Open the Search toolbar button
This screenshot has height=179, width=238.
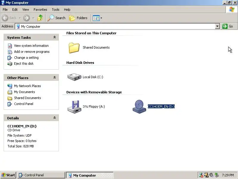click(x=56, y=18)
